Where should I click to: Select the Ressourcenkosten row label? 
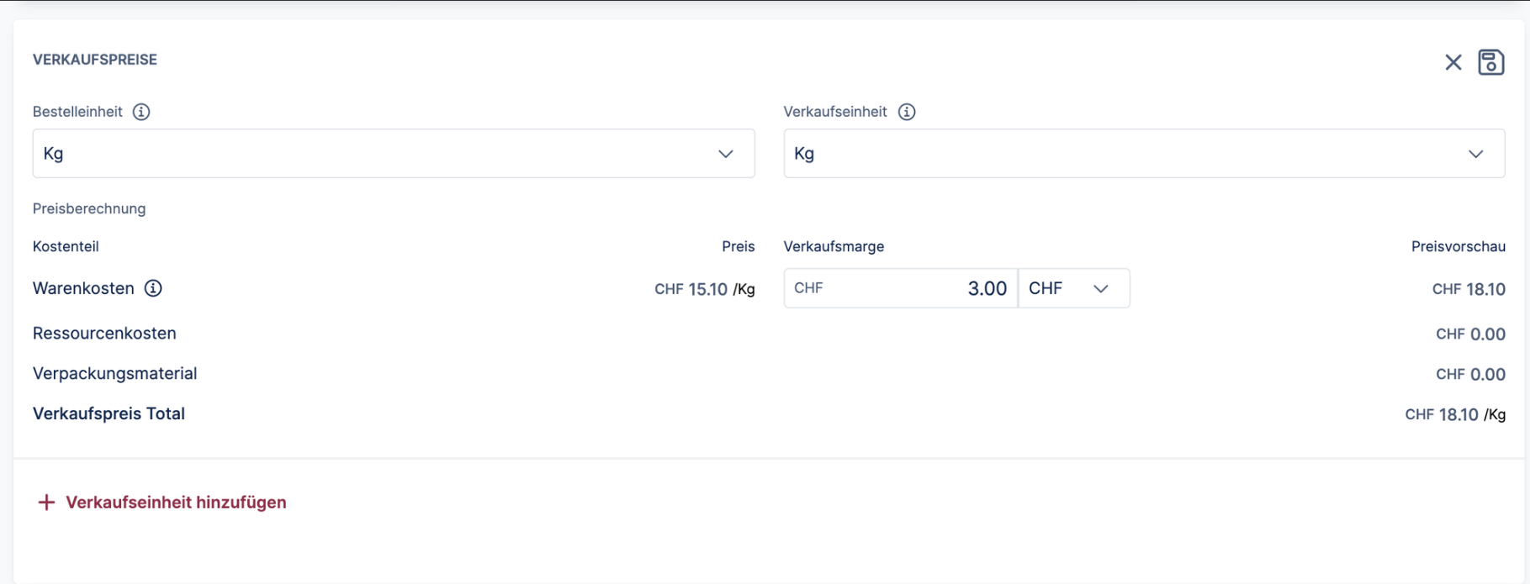point(104,334)
